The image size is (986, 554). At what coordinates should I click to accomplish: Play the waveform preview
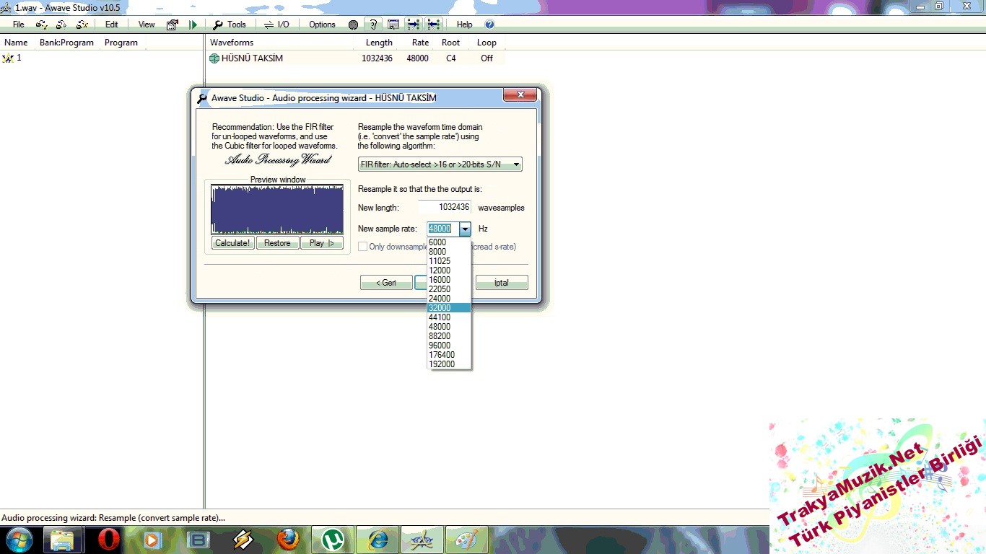(x=321, y=243)
